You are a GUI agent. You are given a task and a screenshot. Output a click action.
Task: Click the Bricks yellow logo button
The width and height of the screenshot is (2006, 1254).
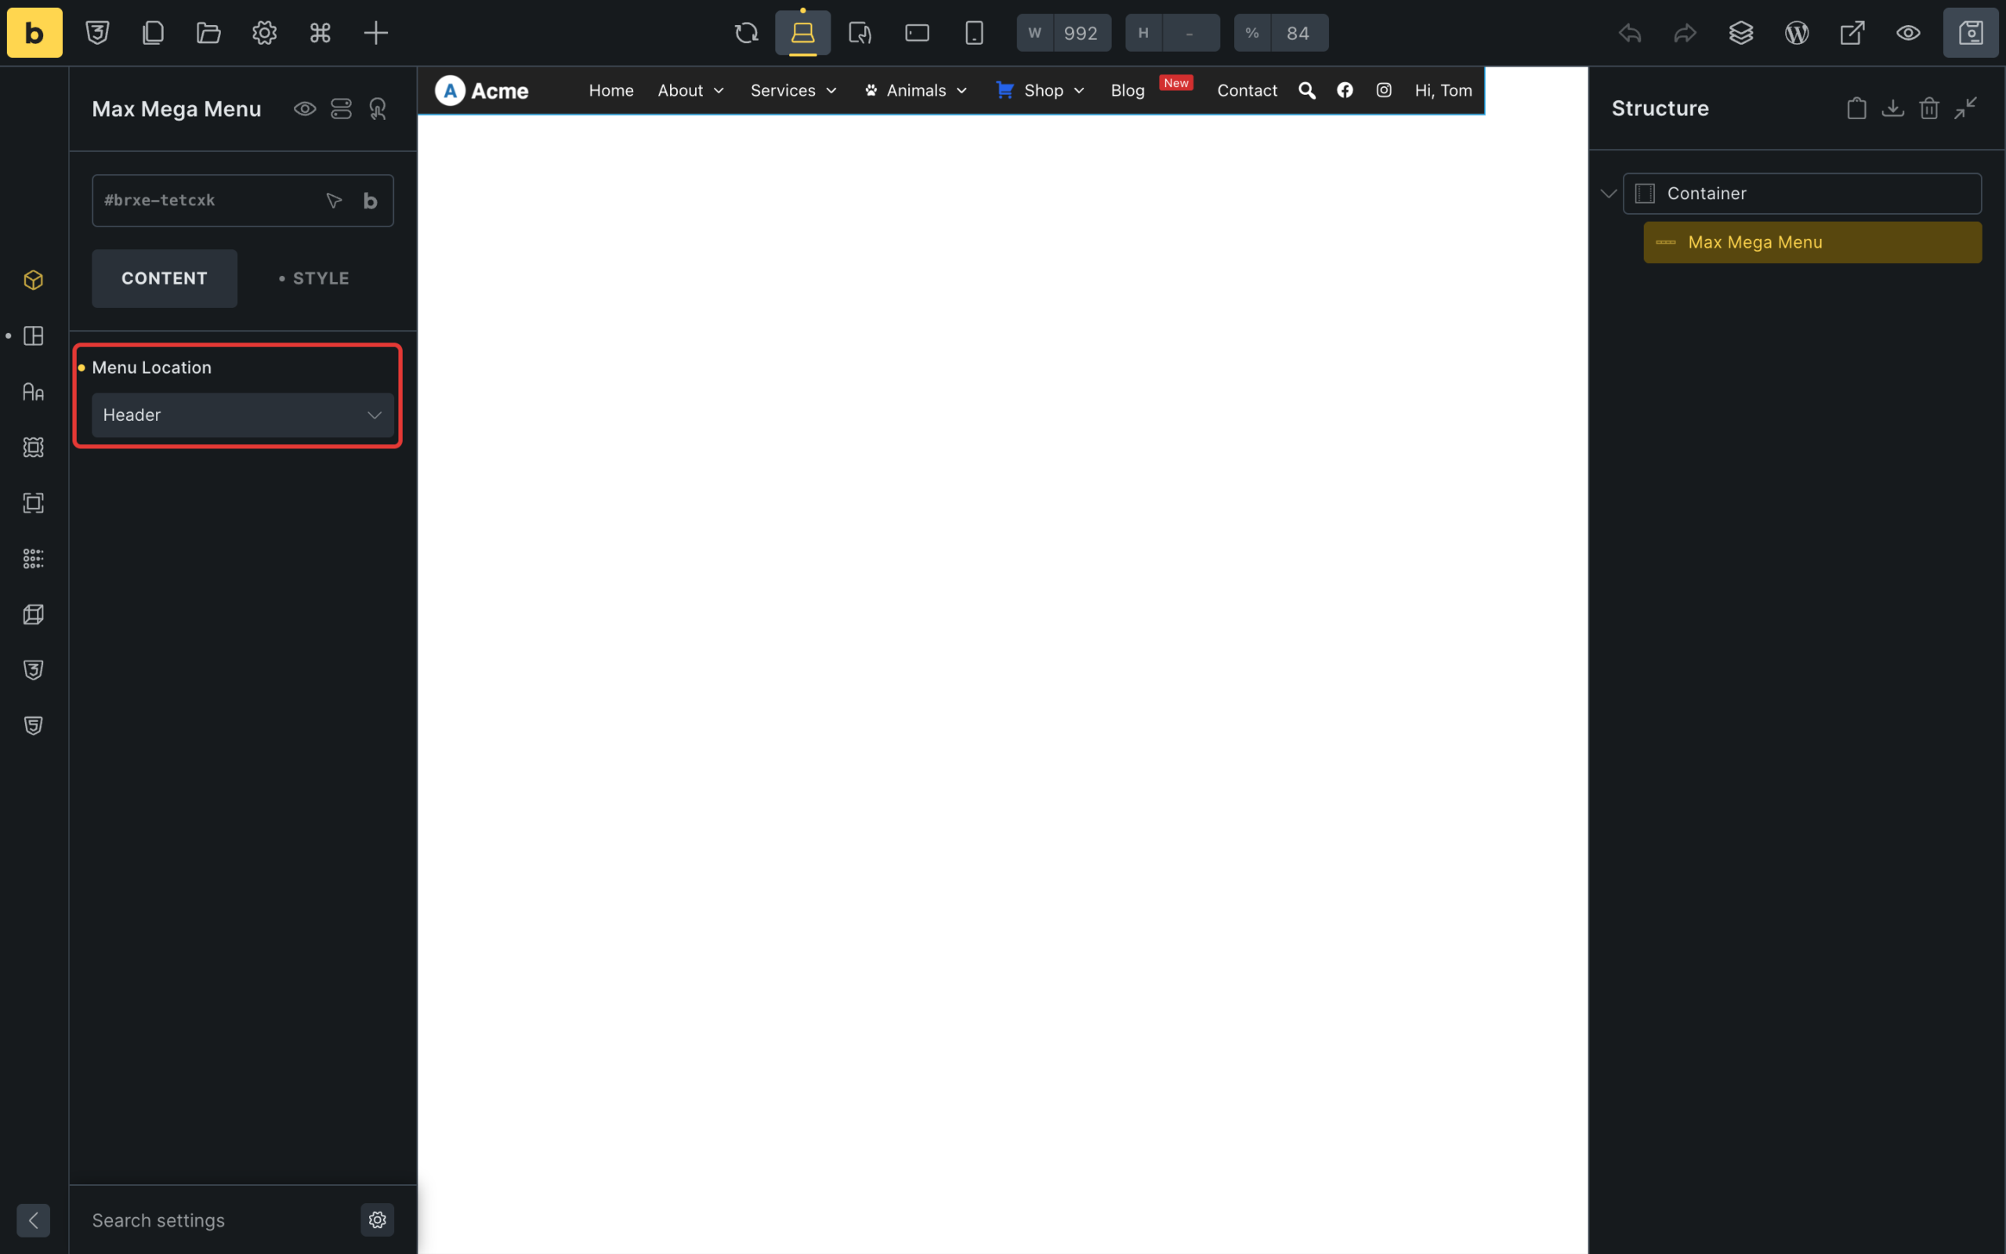click(34, 33)
